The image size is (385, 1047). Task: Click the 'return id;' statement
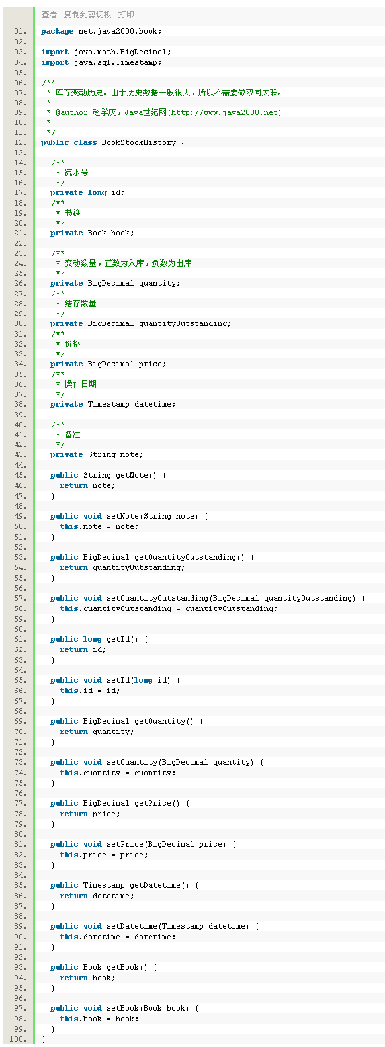coord(83,649)
